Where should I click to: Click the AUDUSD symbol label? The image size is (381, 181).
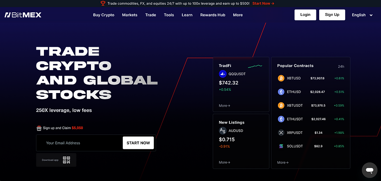236,131
